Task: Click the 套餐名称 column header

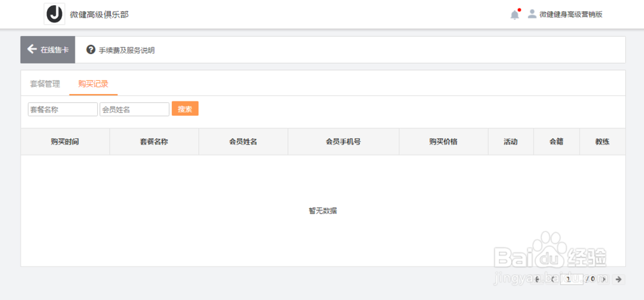Action: 154,142
